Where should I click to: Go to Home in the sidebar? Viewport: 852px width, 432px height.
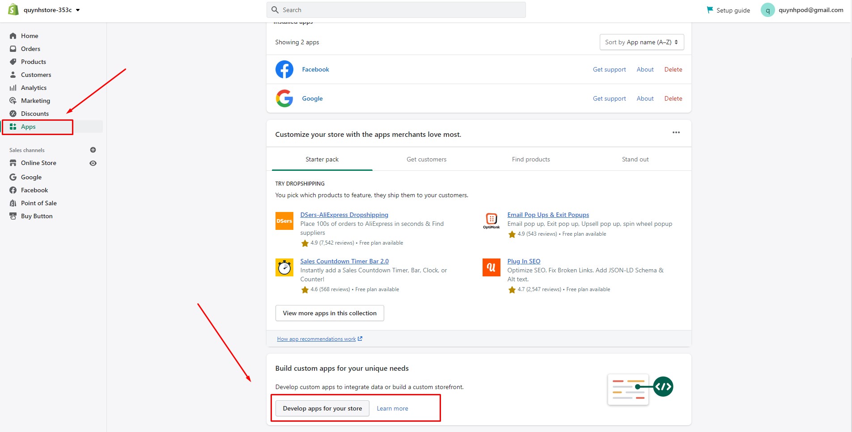[30, 36]
